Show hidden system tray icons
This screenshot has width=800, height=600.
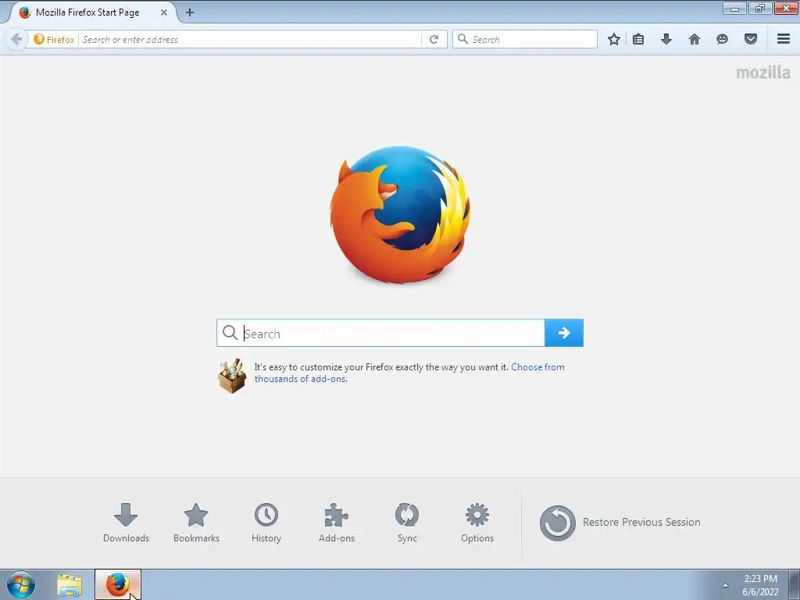pyautogui.click(x=725, y=585)
